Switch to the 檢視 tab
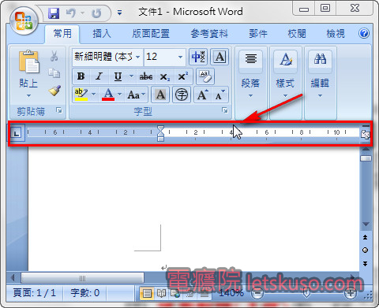 pos(336,34)
